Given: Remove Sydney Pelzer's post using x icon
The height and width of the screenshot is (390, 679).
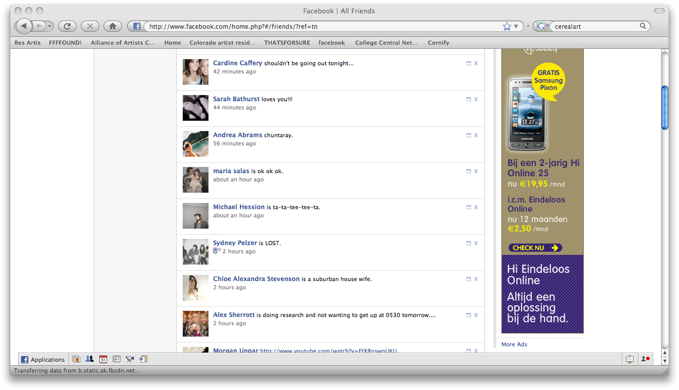Looking at the screenshot, I should click(x=476, y=243).
